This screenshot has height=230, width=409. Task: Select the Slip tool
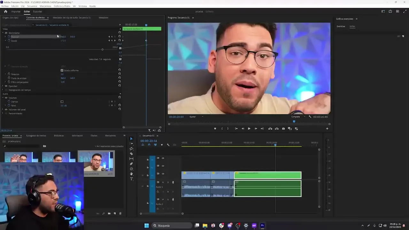pos(131,159)
